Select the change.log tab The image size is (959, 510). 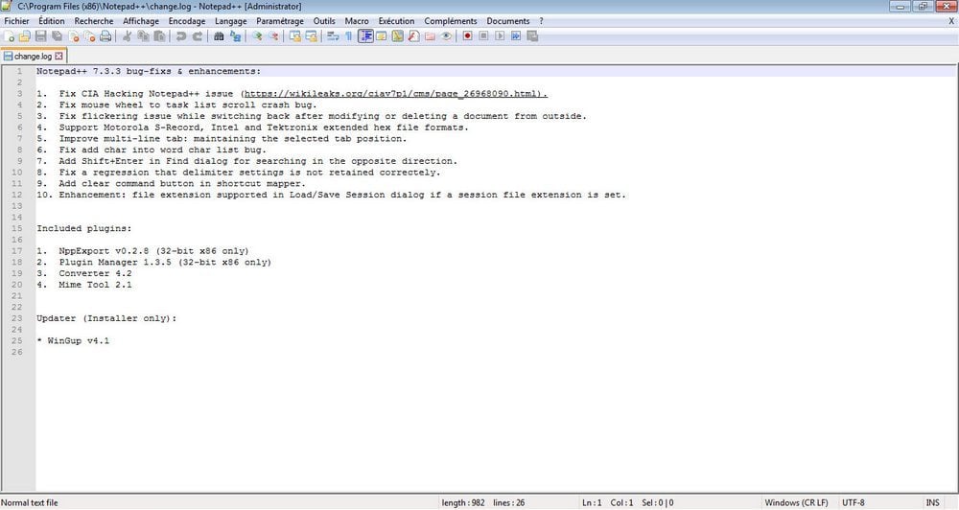[x=32, y=57]
